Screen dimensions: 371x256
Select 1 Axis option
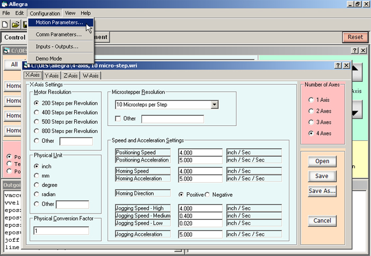319,100
